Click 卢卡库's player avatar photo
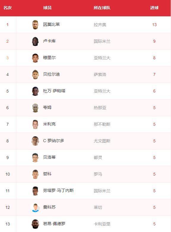Image resolution: width=171 pixels, height=232 pixels. [35, 41]
